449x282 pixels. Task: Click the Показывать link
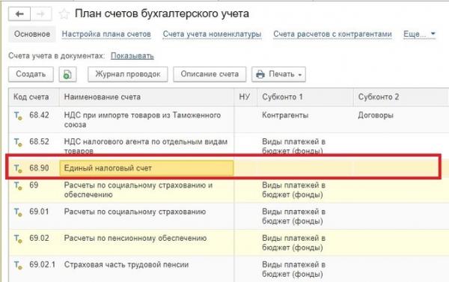[x=132, y=56]
